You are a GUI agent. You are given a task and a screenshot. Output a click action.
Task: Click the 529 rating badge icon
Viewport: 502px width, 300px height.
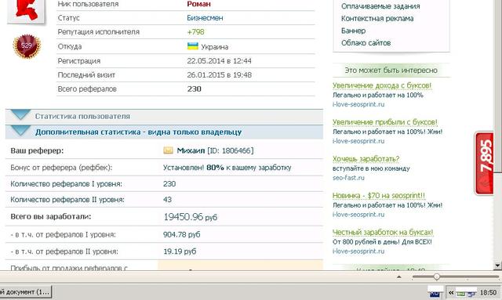click(x=27, y=46)
